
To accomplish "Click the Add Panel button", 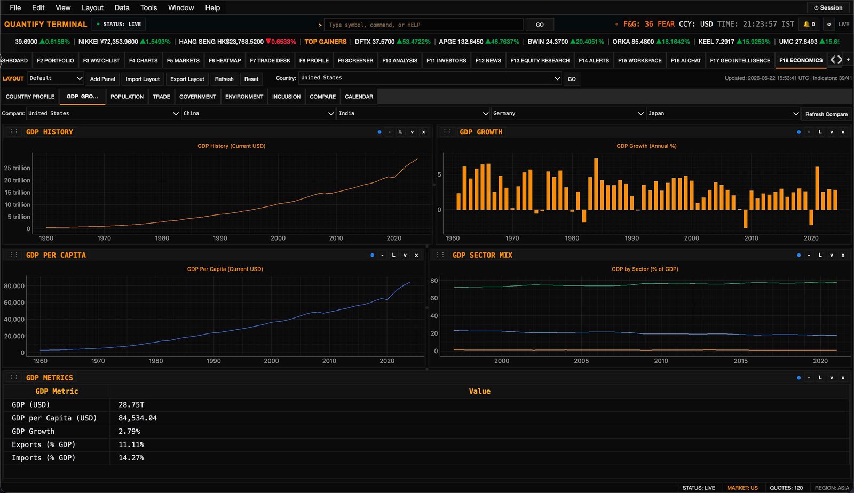I will tap(102, 79).
